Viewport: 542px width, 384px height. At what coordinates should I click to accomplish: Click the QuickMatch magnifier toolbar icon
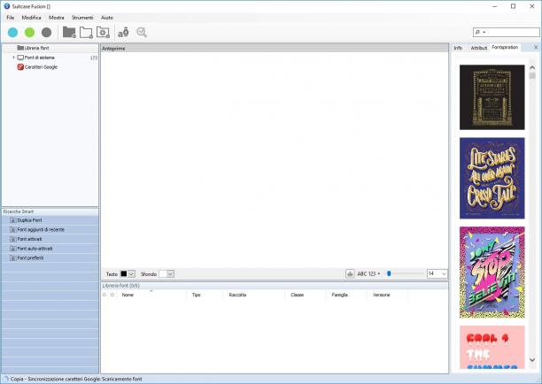click(x=142, y=33)
